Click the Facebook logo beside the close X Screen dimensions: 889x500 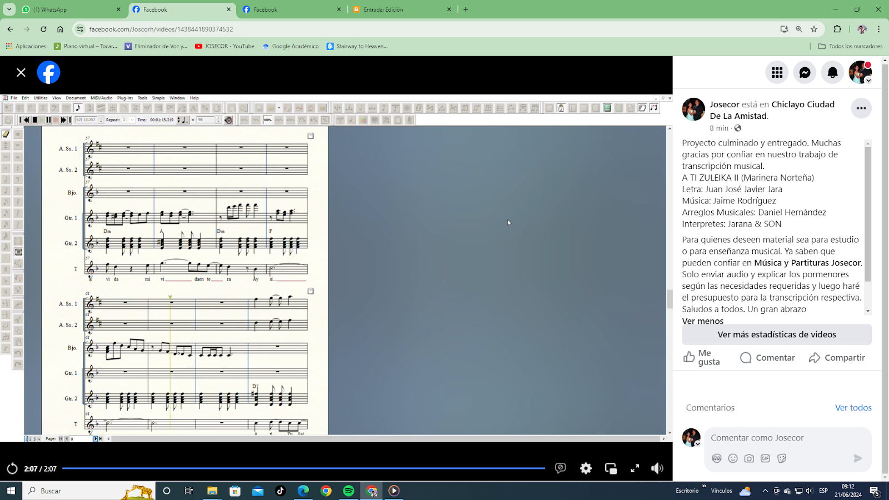(48, 72)
